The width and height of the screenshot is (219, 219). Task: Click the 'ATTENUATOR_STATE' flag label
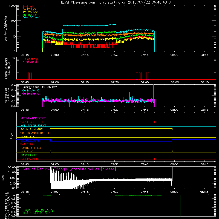click(x=33, y=118)
